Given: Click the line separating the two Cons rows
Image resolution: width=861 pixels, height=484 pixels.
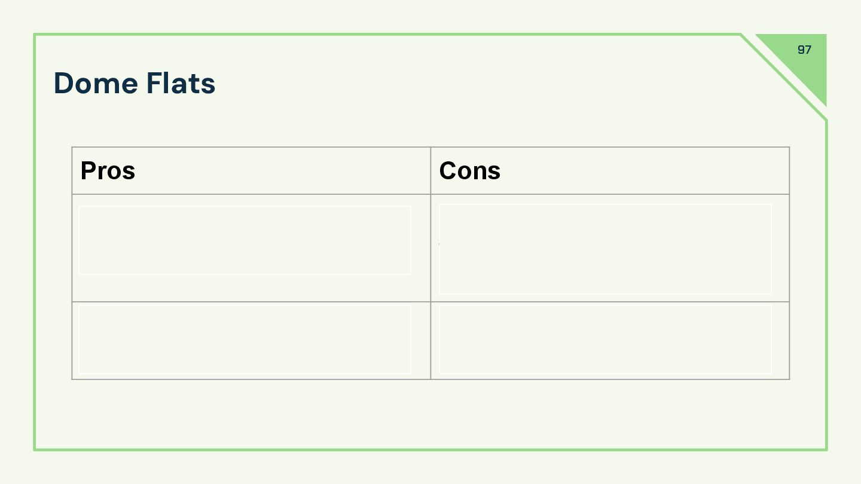Looking at the screenshot, I should (x=610, y=302).
